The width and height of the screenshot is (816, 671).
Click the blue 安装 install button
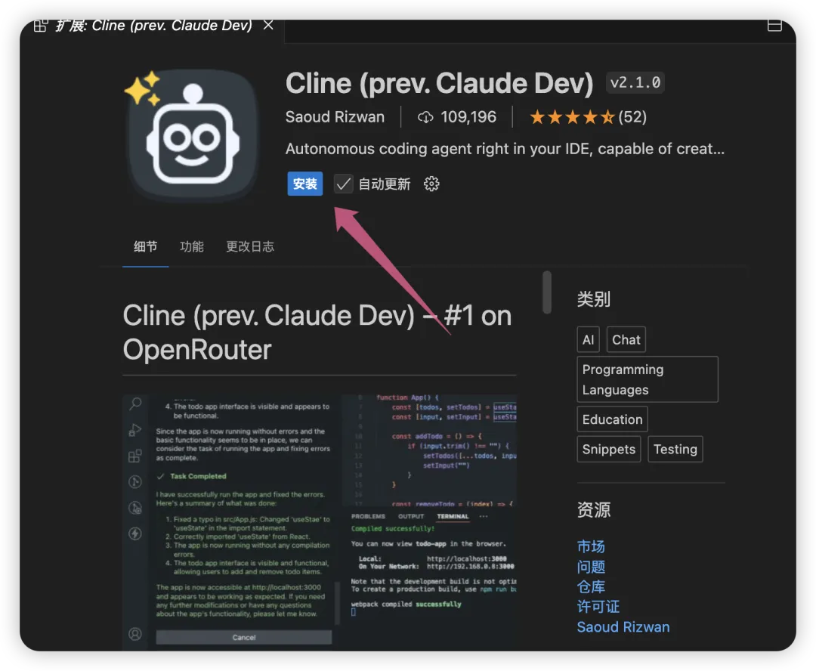(305, 184)
